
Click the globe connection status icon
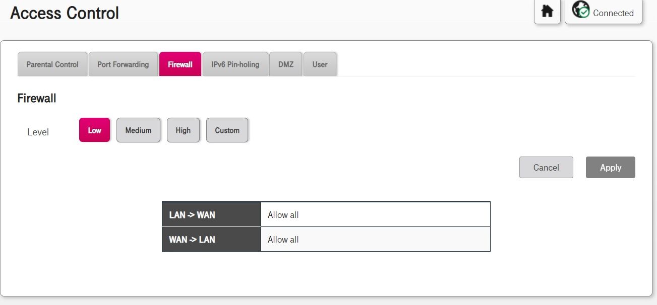581,10
